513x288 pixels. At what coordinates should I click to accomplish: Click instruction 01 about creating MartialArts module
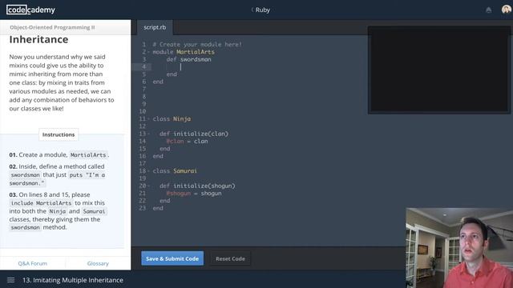point(59,154)
